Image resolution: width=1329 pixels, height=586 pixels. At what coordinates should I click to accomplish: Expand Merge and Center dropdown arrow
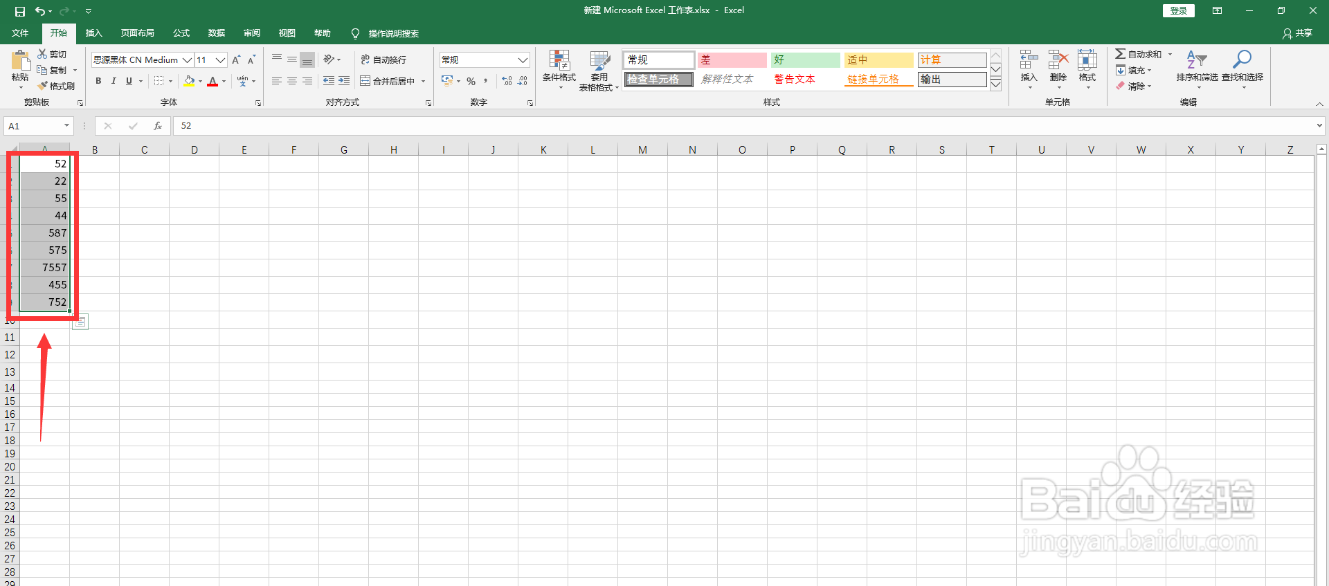423,81
